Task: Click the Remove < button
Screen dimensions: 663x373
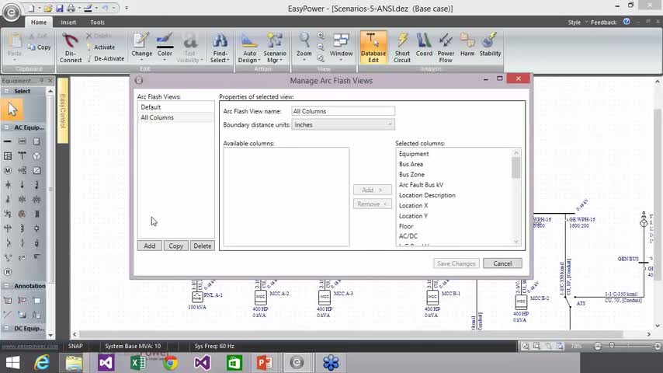Action: (372, 204)
